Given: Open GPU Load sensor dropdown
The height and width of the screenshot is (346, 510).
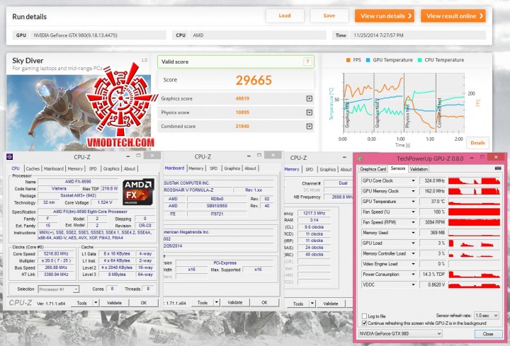Looking at the screenshot, I should pyautogui.click(x=414, y=243).
